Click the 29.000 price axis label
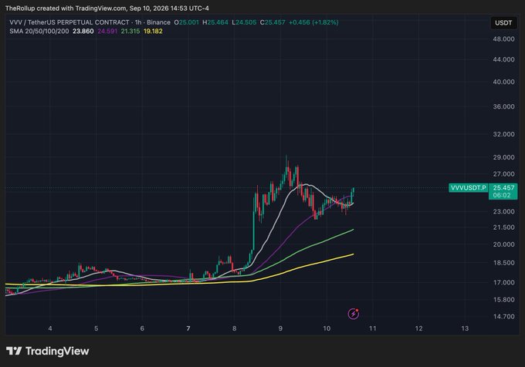 tap(503, 157)
